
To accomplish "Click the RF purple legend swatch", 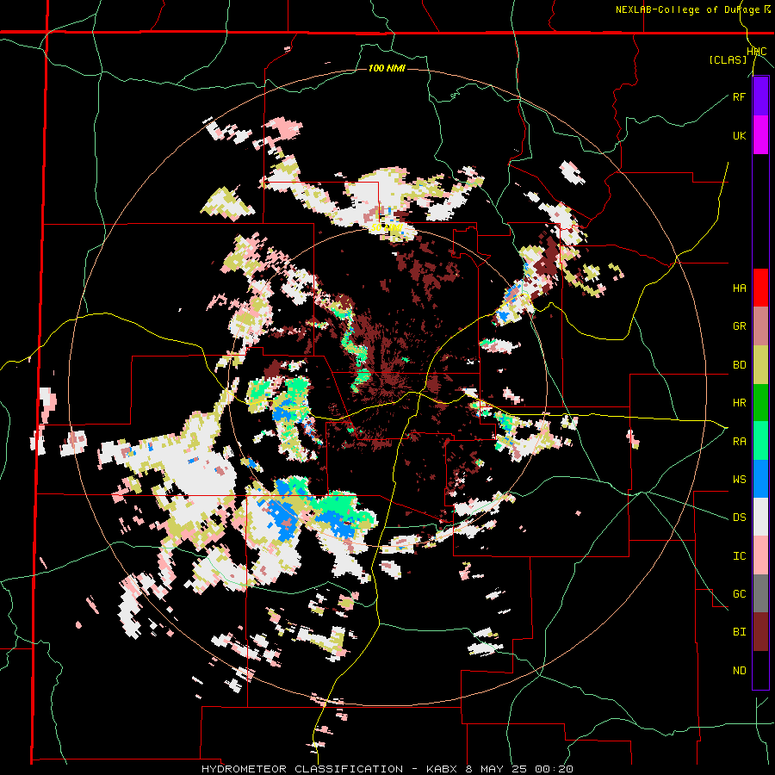I will pos(760,96).
